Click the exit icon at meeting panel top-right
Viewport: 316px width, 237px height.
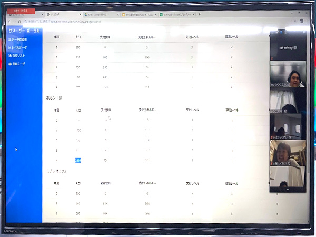pos(304,32)
